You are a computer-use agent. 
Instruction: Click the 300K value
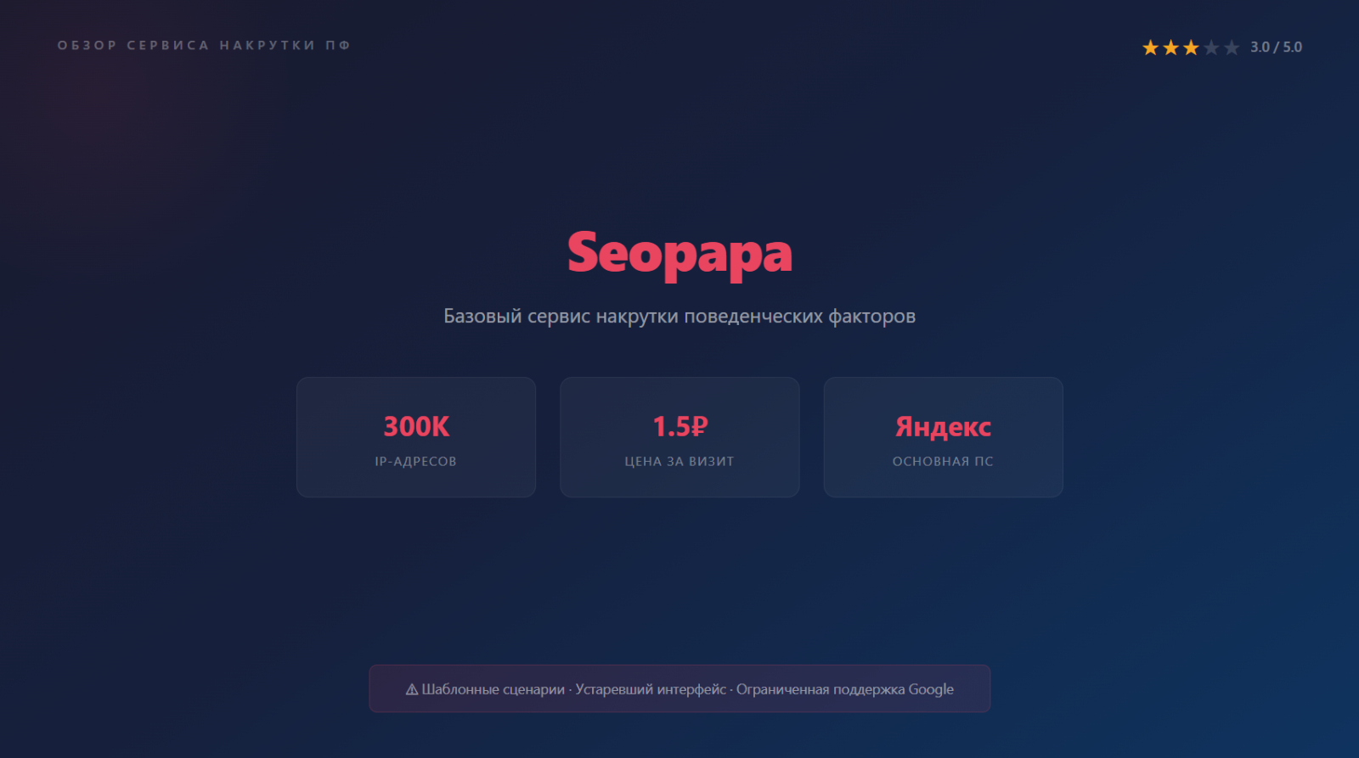416,426
